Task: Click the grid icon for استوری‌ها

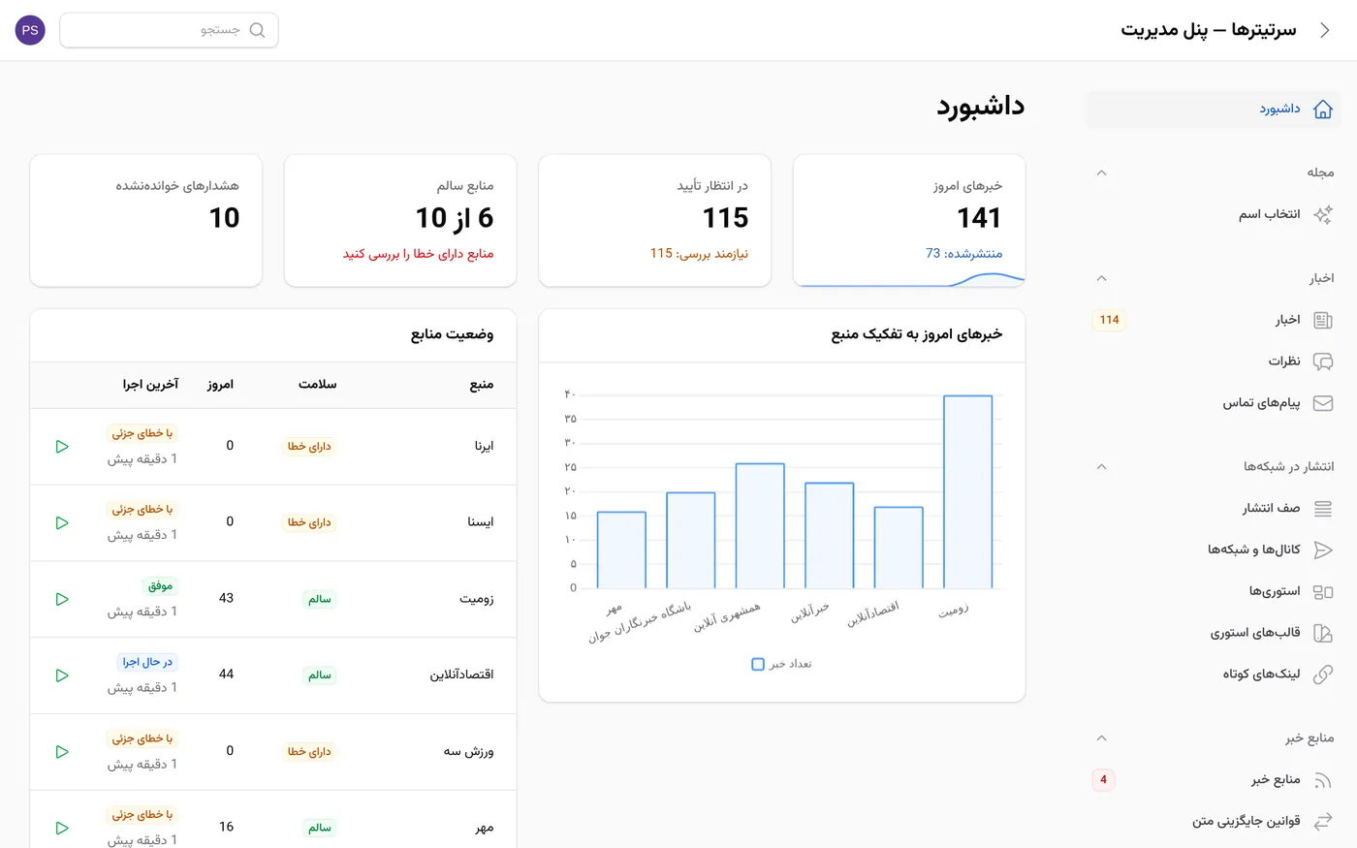Action: click(1322, 591)
